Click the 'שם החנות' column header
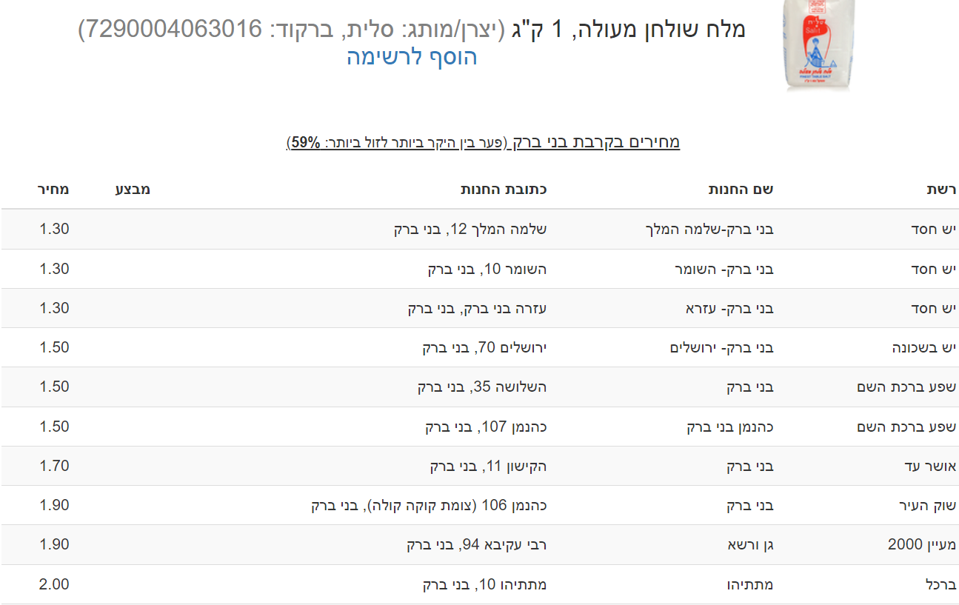The width and height of the screenshot is (959, 605). tap(741, 189)
